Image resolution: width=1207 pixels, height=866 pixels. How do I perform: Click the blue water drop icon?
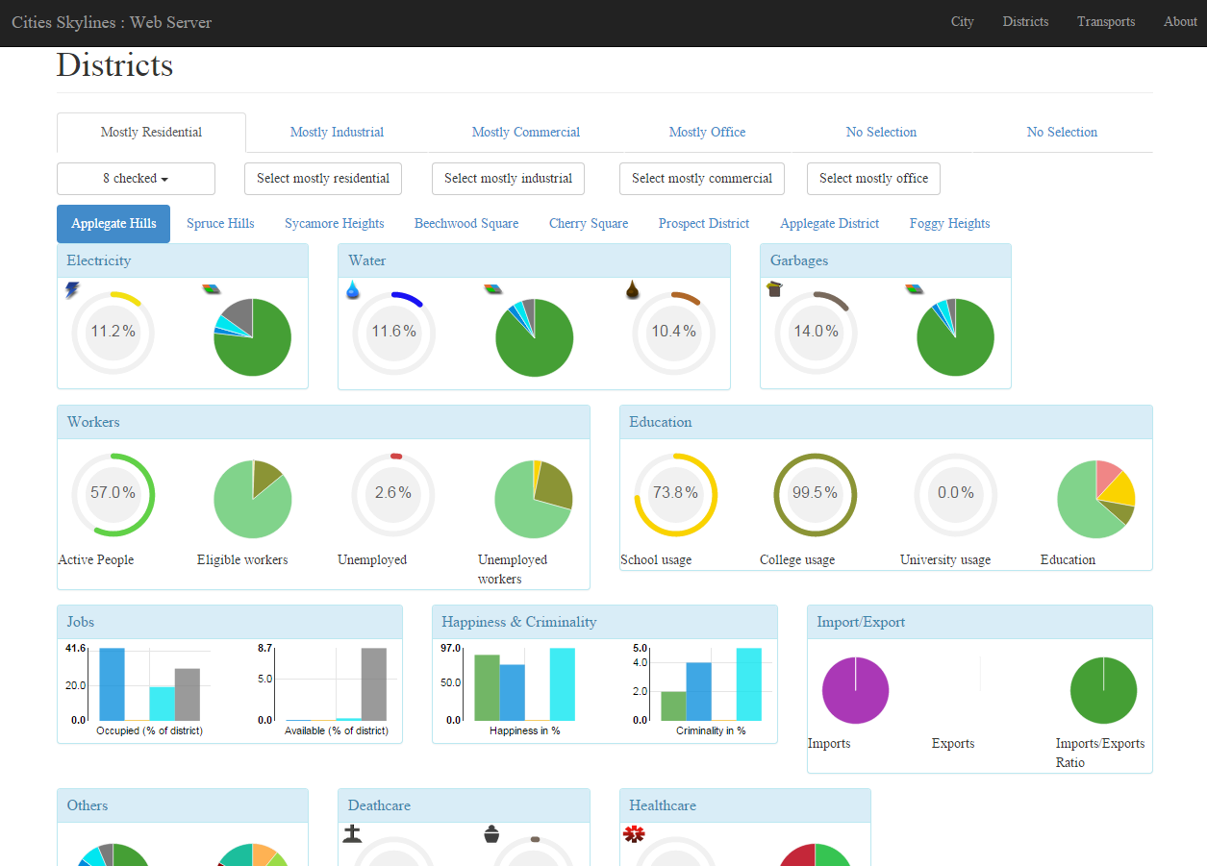(x=353, y=289)
